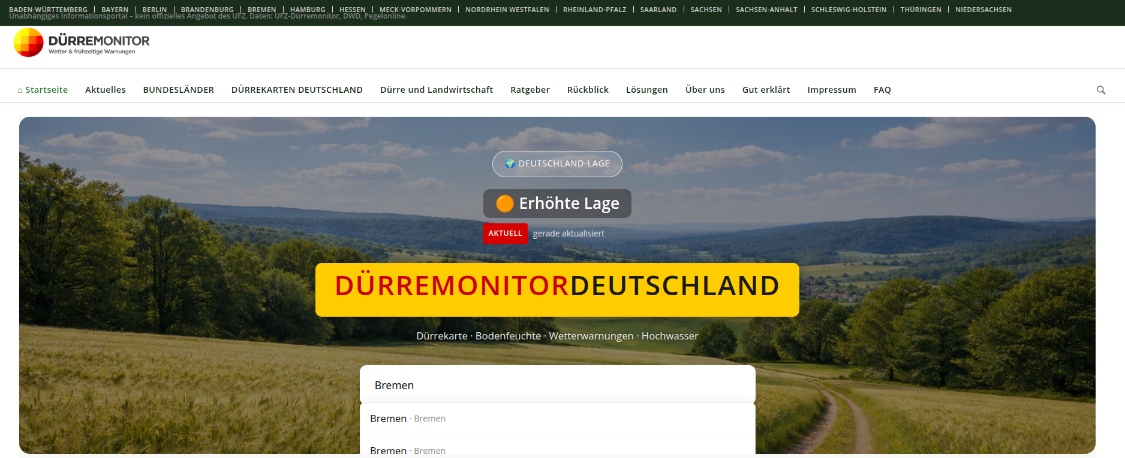Select RHEINLAND-PFALZ in top bar
1125x458 pixels.
coord(595,10)
